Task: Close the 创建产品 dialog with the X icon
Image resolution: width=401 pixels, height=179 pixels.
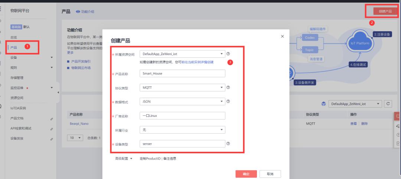Action: coord(282,36)
